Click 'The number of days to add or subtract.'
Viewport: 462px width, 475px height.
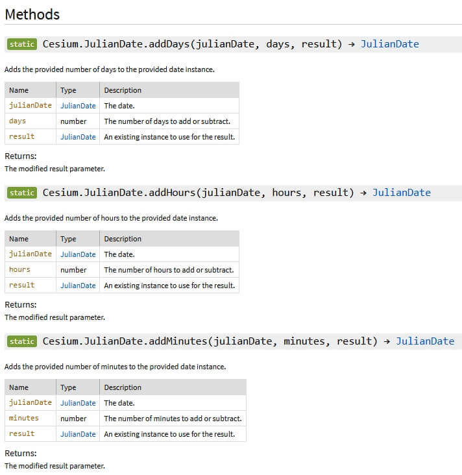[x=167, y=121]
